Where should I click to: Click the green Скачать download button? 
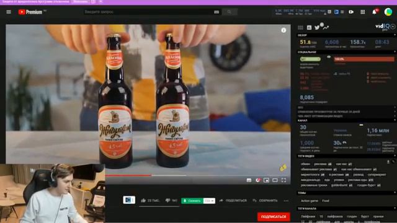[192, 201]
